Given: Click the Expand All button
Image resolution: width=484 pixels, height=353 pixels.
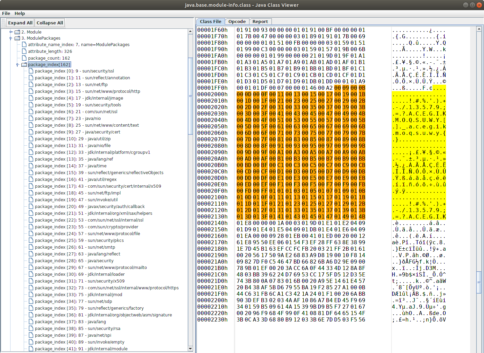Looking at the screenshot, I should pyautogui.click(x=20, y=23).
